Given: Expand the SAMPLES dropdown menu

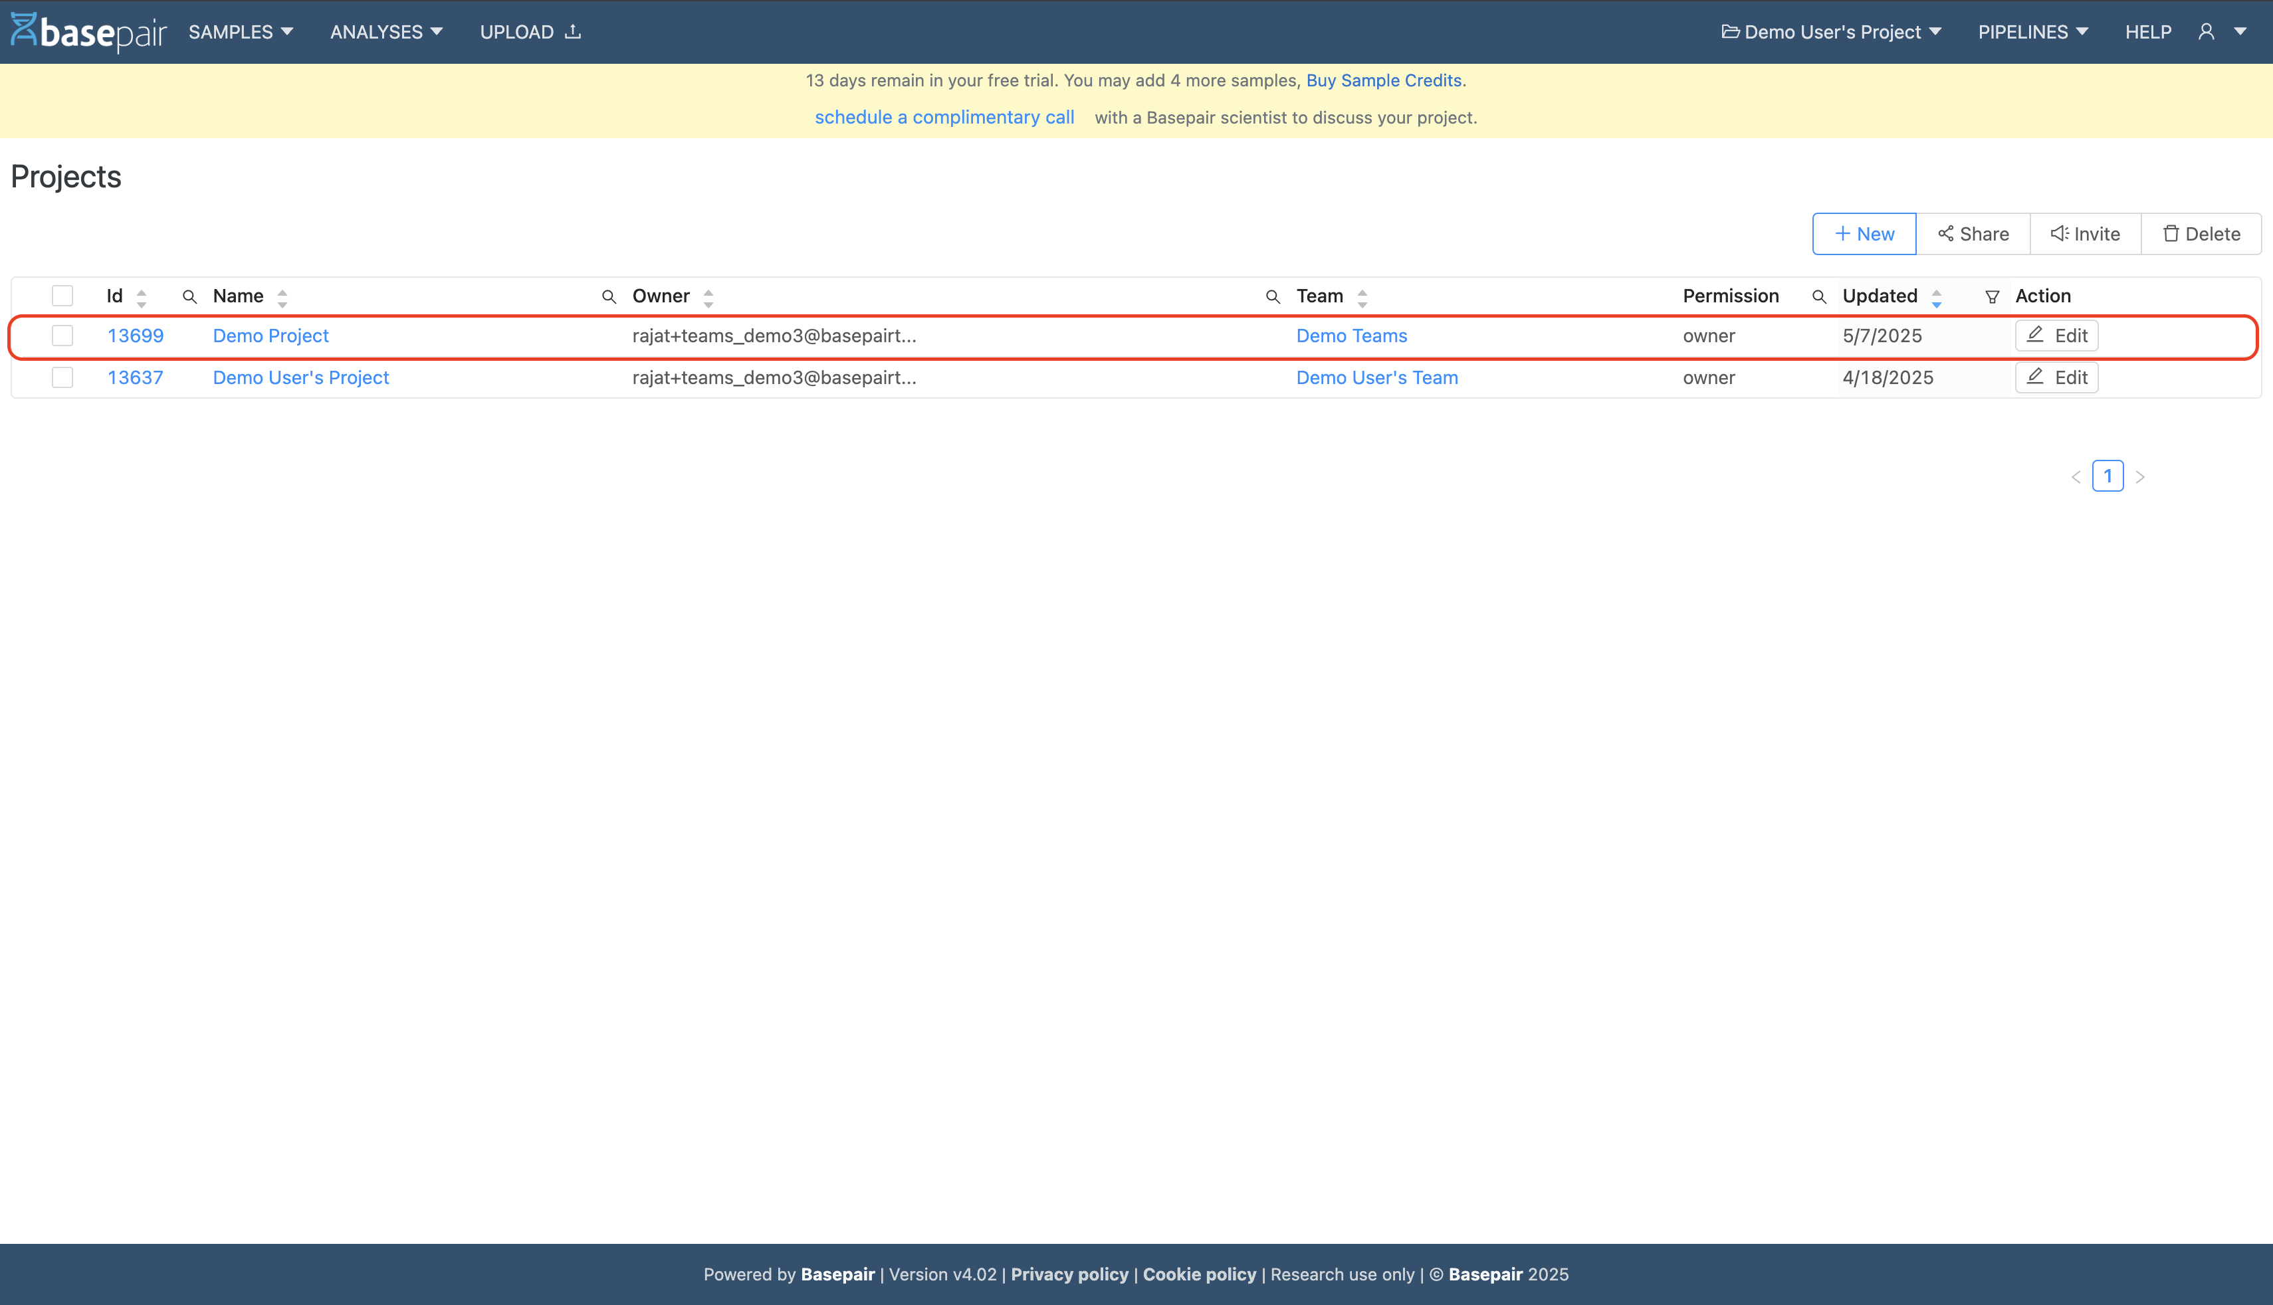Looking at the screenshot, I should click(240, 33).
